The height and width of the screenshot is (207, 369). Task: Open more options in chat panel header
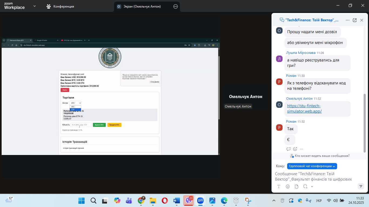348,20
